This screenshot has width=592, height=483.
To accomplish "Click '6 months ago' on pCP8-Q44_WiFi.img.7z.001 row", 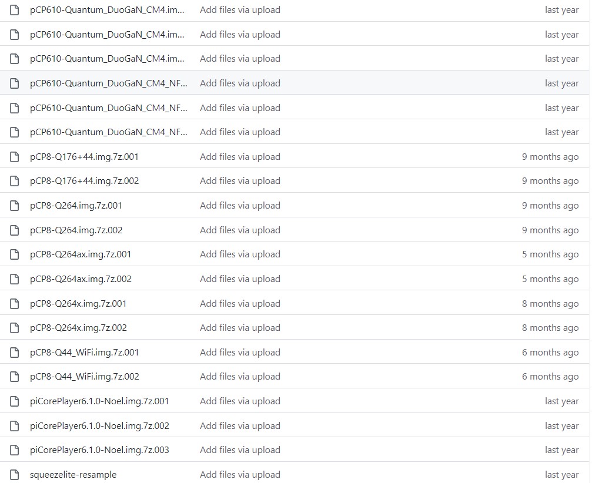I will [x=550, y=353].
